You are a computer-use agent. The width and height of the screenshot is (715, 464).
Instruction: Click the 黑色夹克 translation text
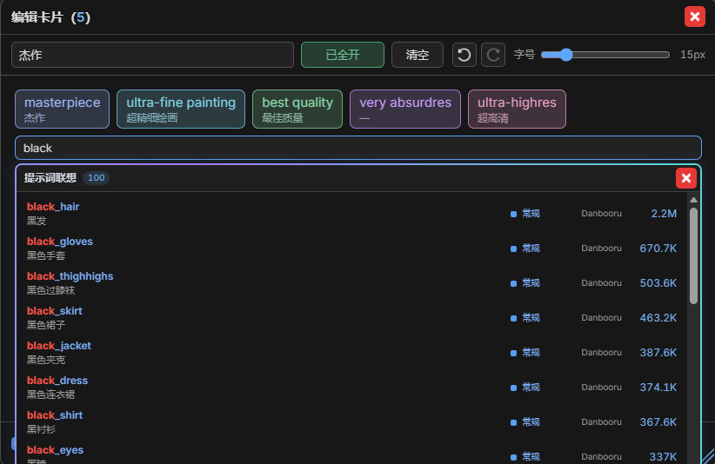46,360
